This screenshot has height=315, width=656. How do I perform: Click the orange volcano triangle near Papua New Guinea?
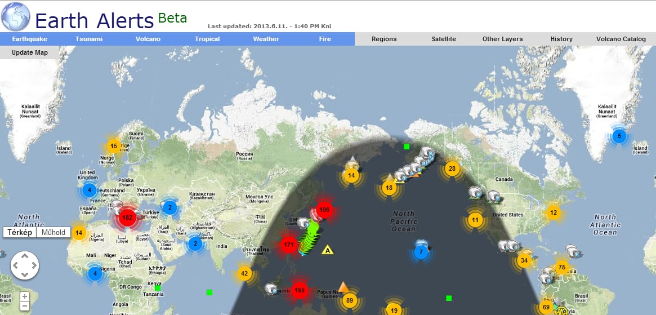[343, 287]
